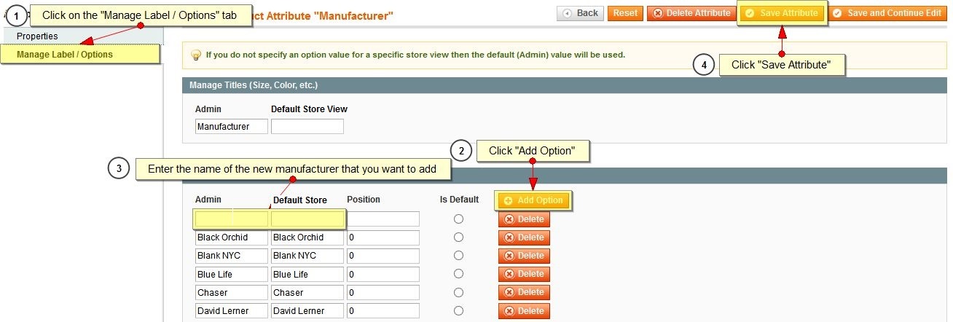Delete the Chaser option

pos(524,292)
